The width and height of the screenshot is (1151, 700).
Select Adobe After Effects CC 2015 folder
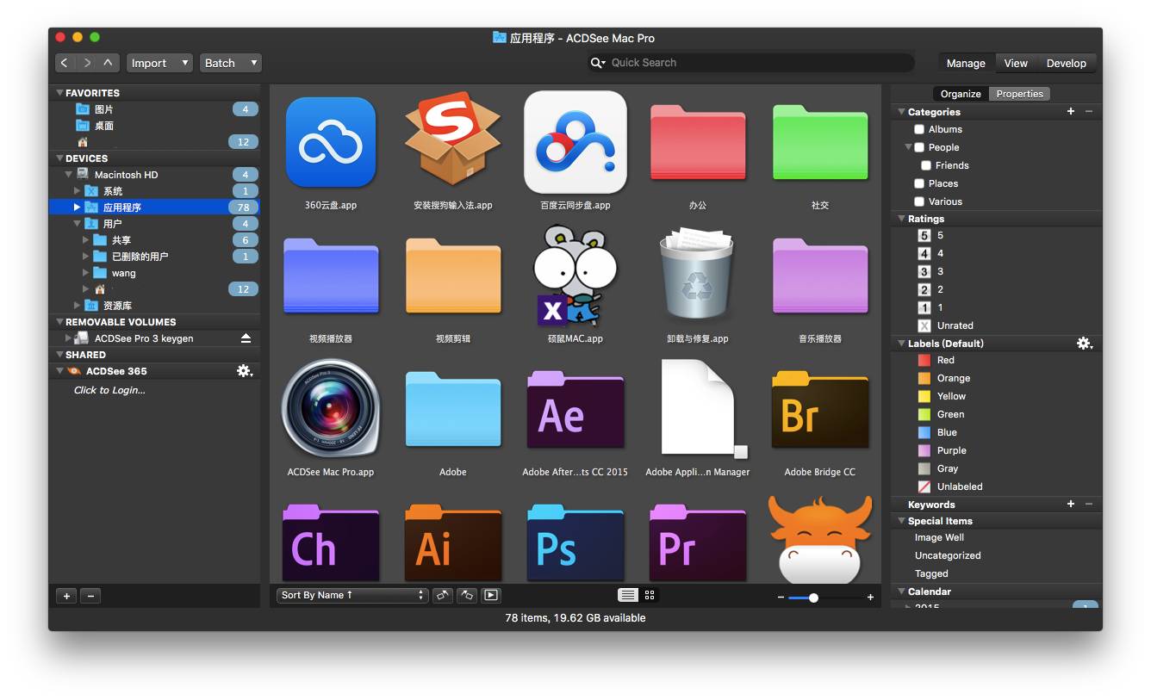click(x=575, y=409)
